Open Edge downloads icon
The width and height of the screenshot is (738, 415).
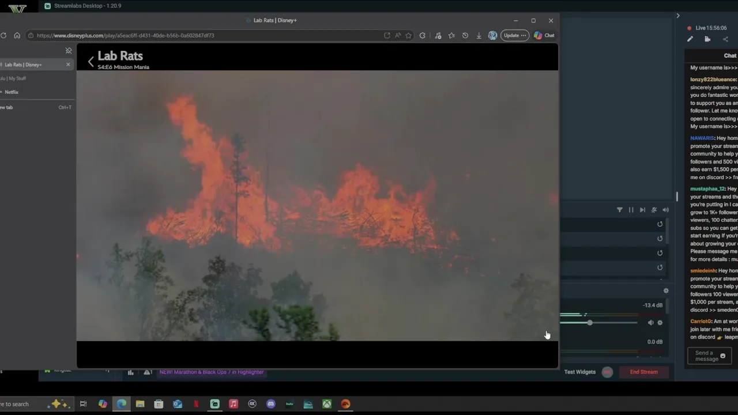click(479, 35)
